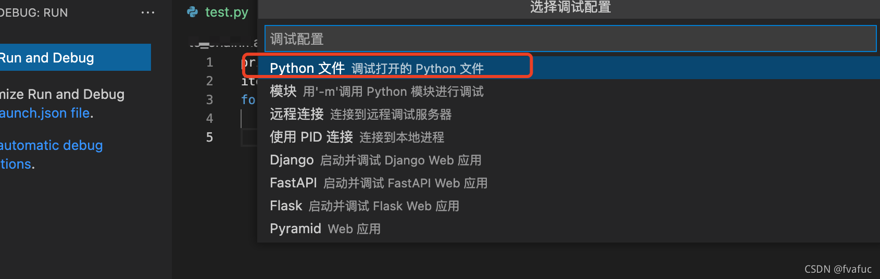Screen dimensions: 880x279
Task: Select the Django Web app configuration
Action: pyautogui.click(x=569, y=160)
